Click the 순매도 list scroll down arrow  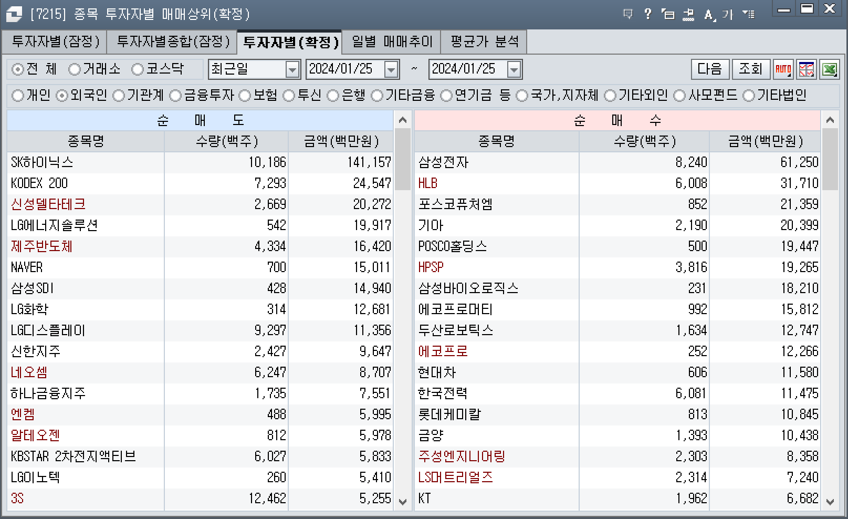[403, 502]
